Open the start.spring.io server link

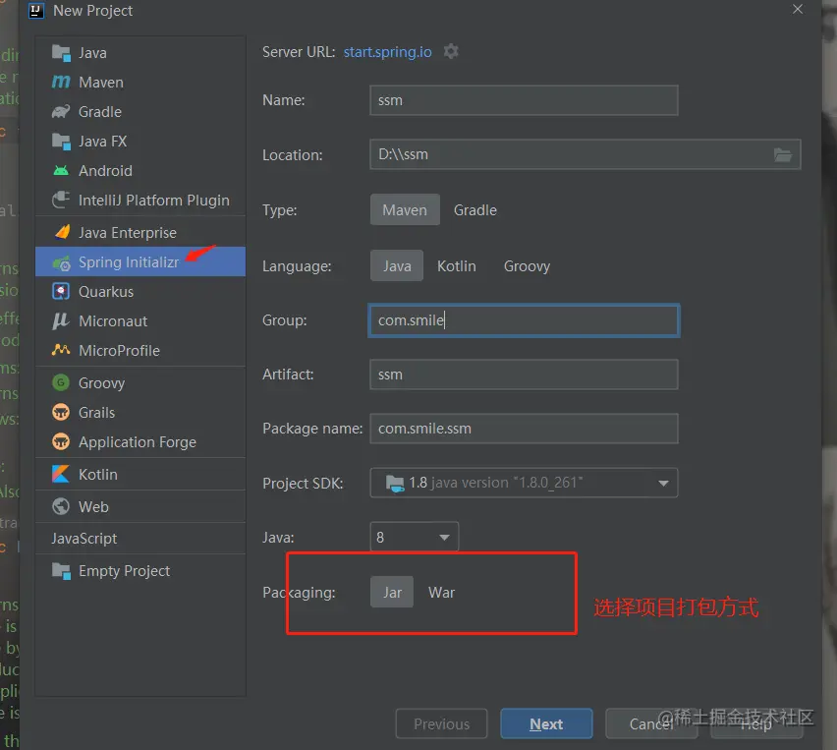click(387, 52)
